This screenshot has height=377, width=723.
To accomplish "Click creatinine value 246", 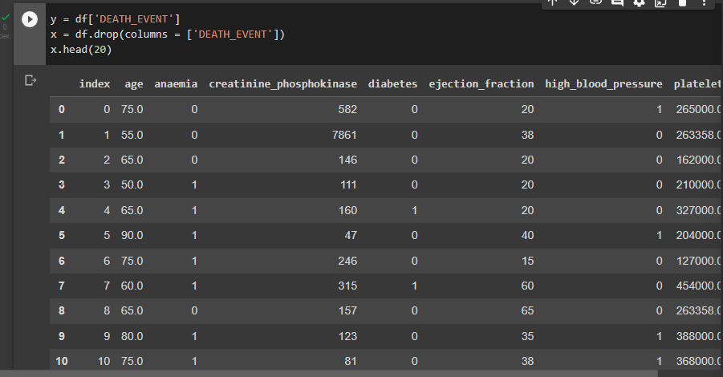I will (347, 261).
